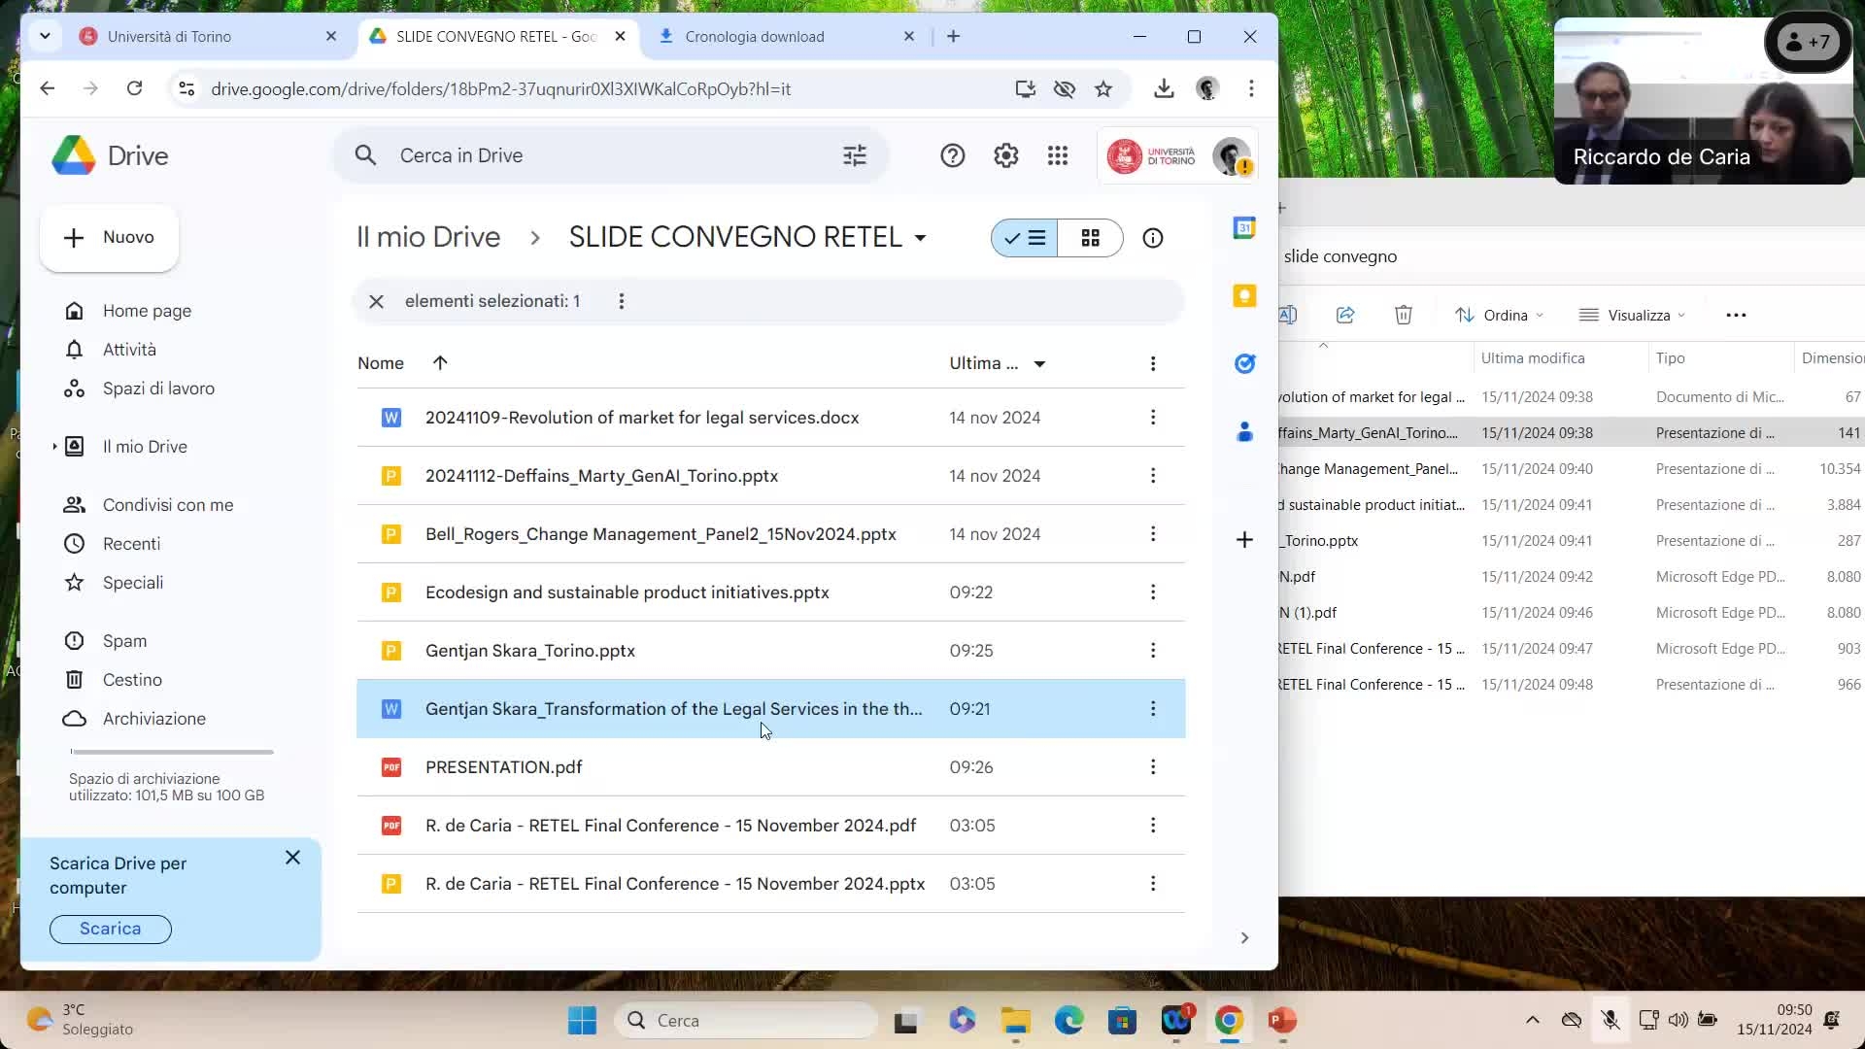Image resolution: width=1865 pixels, height=1049 pixels.
Task: Open Drive settings gear
Action: pos(1005,155)
